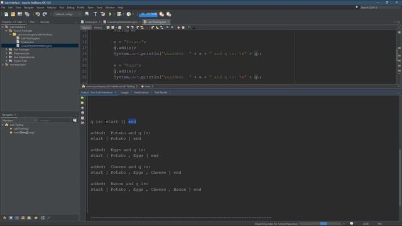This screenshot has width=402, height=226.
Task: Expand the Dependencies folder
Action: (x=7, y=53)
